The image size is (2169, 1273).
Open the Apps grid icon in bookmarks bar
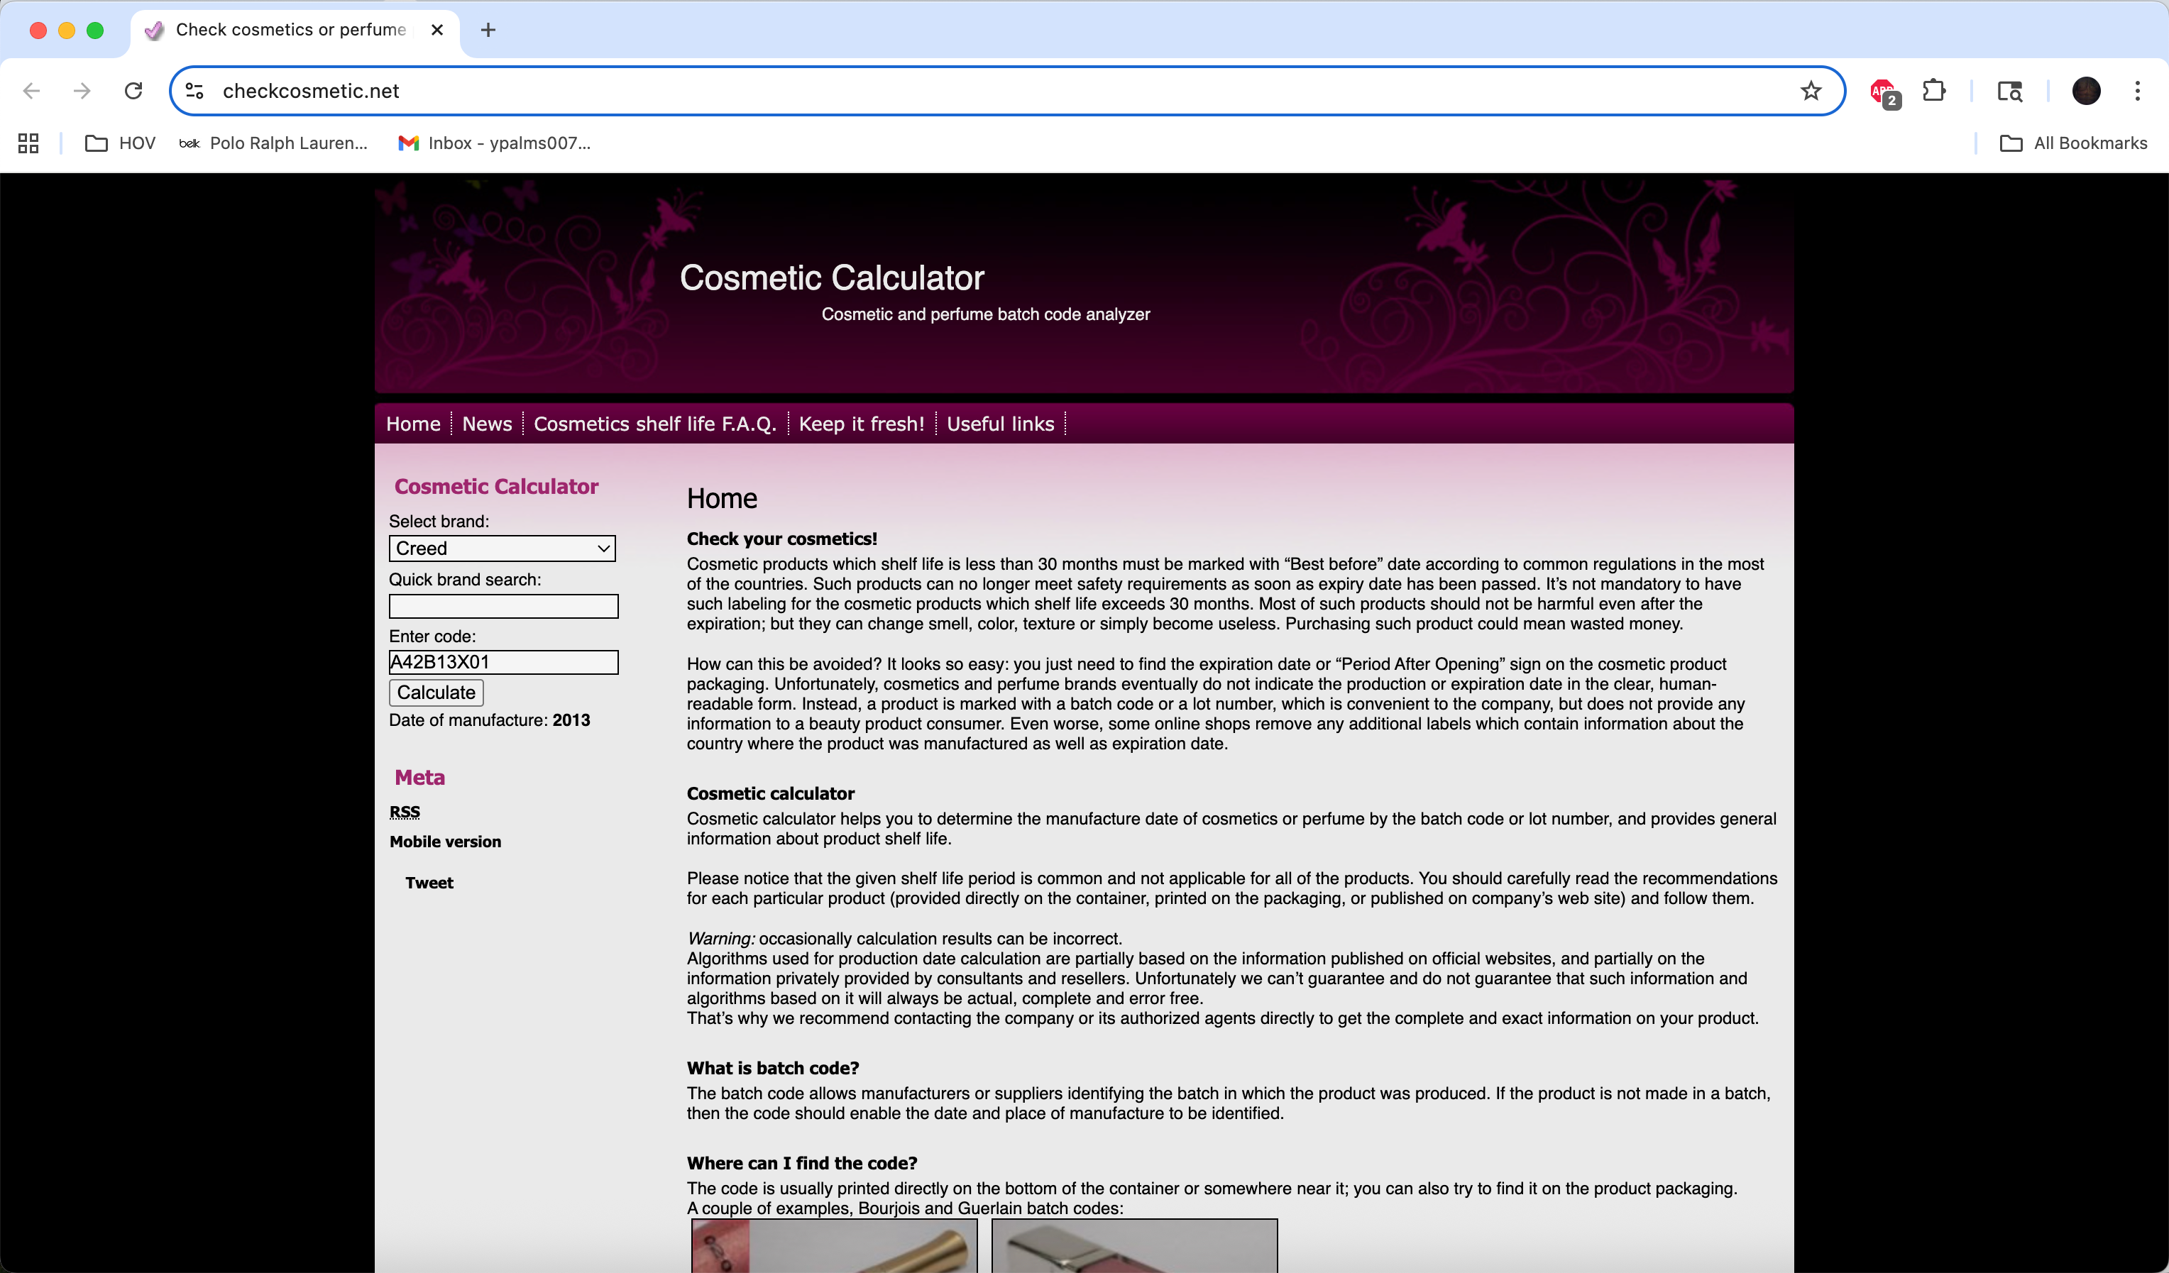point(28,143)
